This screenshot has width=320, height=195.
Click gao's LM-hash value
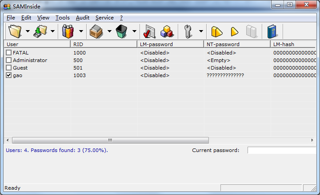pyautogui.click(x=295, y=75)
